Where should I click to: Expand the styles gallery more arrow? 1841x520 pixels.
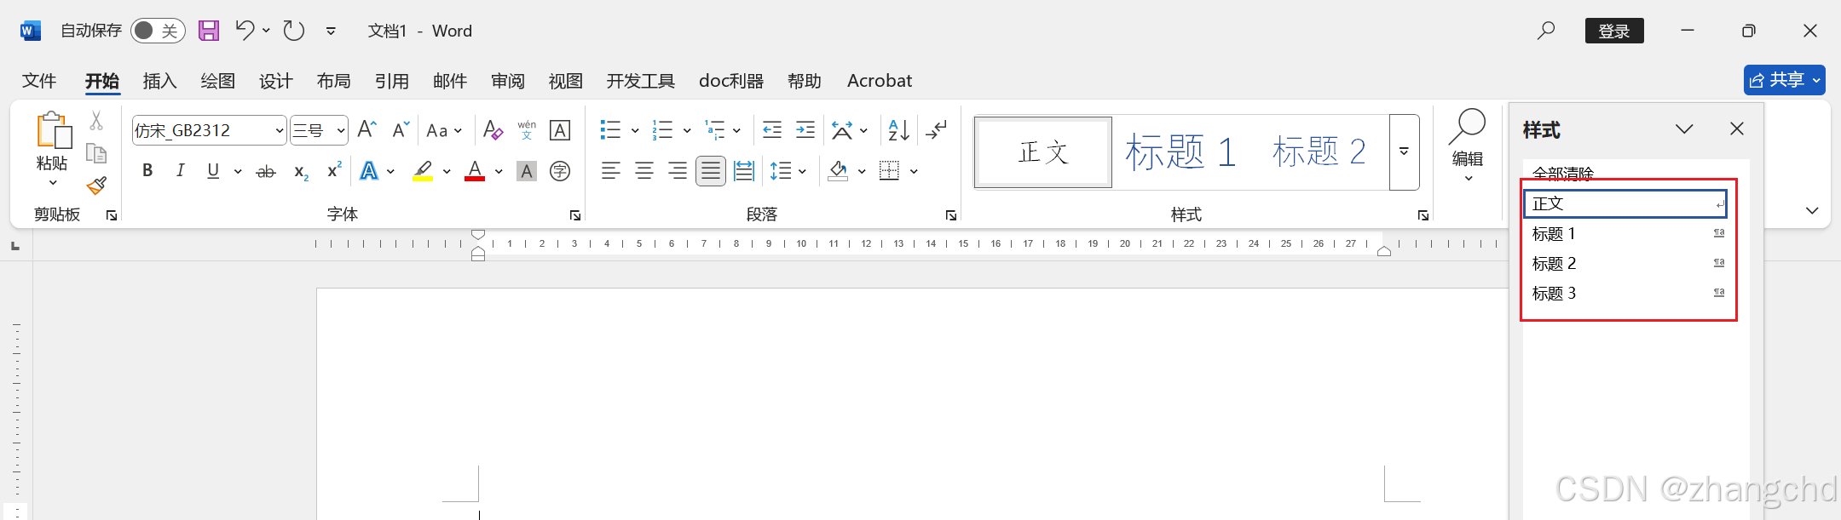point(1404,151)
